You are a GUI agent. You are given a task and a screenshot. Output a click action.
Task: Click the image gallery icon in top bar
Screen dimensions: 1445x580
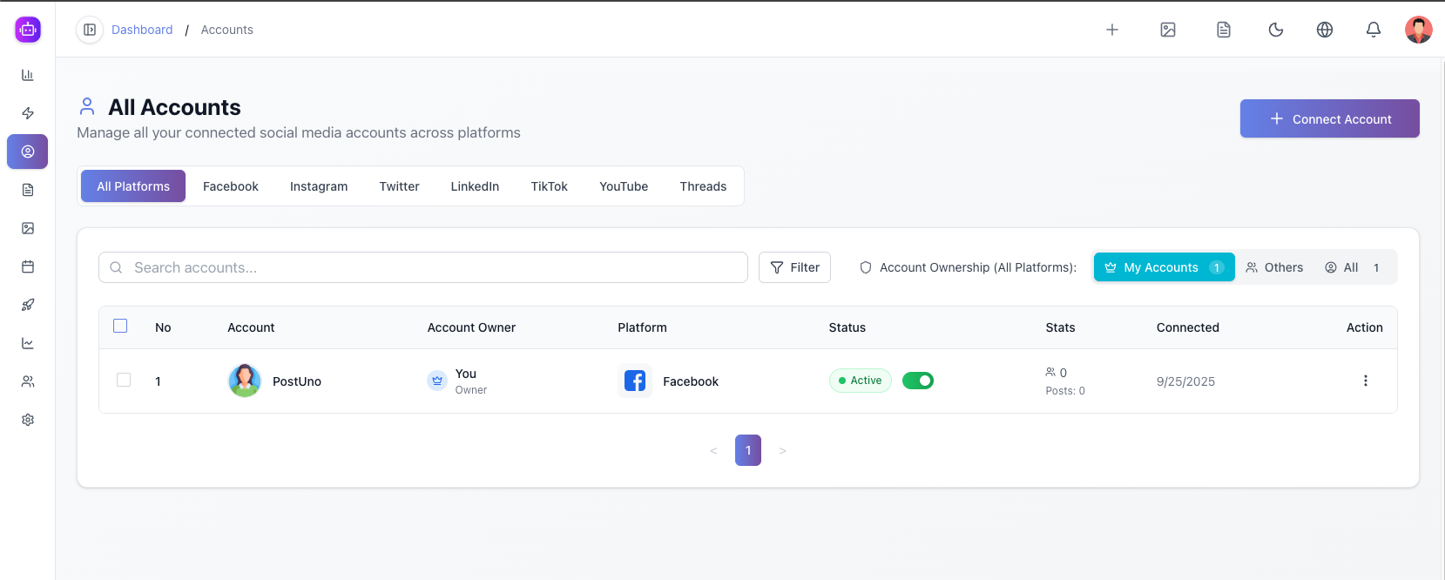(1168, 30)
